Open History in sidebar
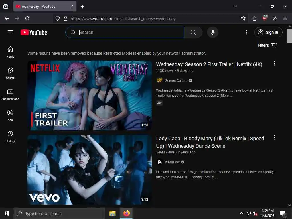Screen dimensions: 292x219 [10, 137]
